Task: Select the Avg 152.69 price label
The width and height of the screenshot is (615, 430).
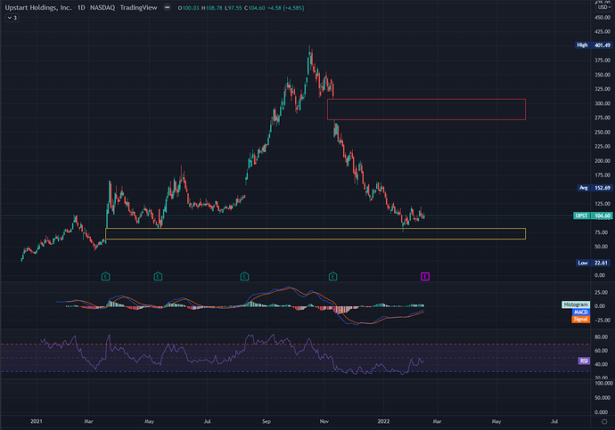Action: point(594,188)
